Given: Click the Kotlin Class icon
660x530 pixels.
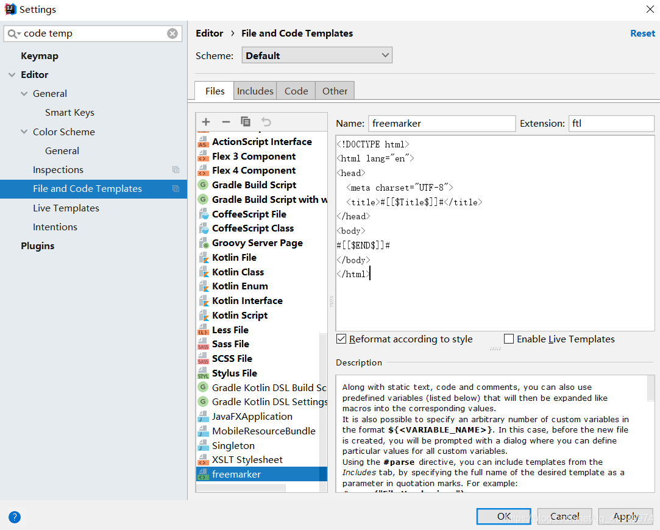Looking at the screenshot, I should pos(204,272).
